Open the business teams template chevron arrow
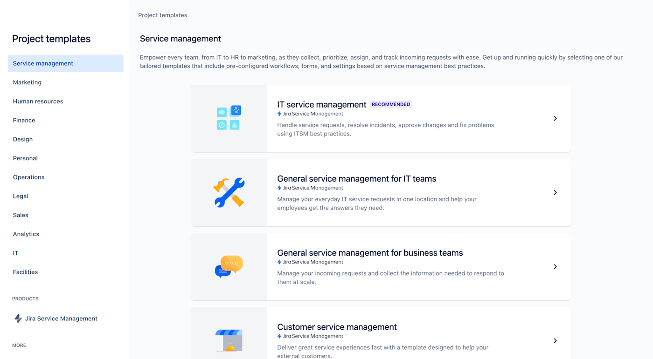The height and width of the screenshot is (359, 653). click(x=555, y=267)
